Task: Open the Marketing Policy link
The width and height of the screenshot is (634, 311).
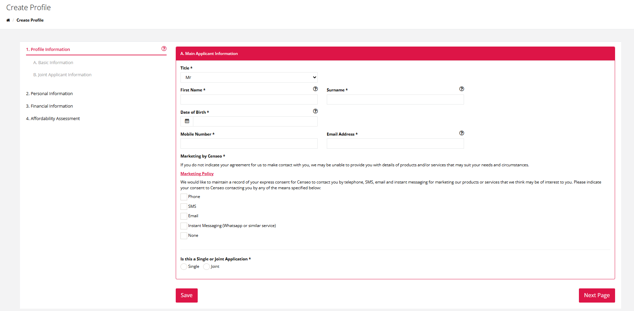Action: point(197,174)
